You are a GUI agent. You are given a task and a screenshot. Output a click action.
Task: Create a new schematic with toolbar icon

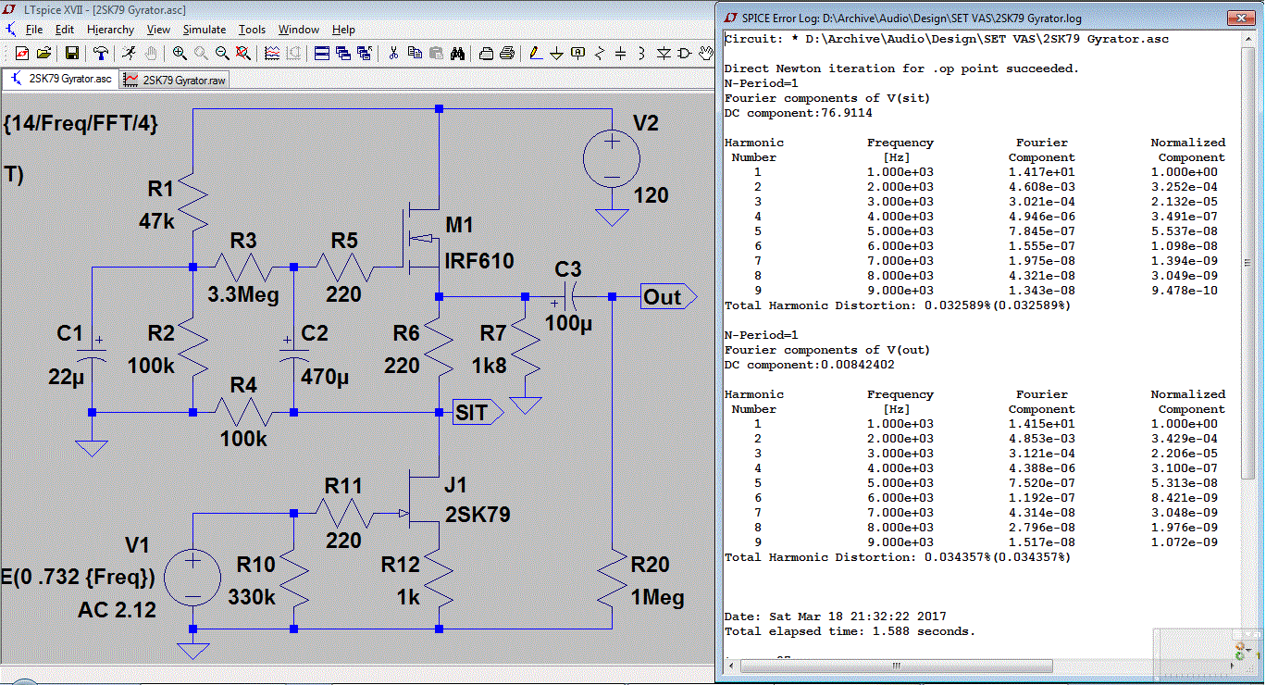pyautogui.click(x=22, y=54)
